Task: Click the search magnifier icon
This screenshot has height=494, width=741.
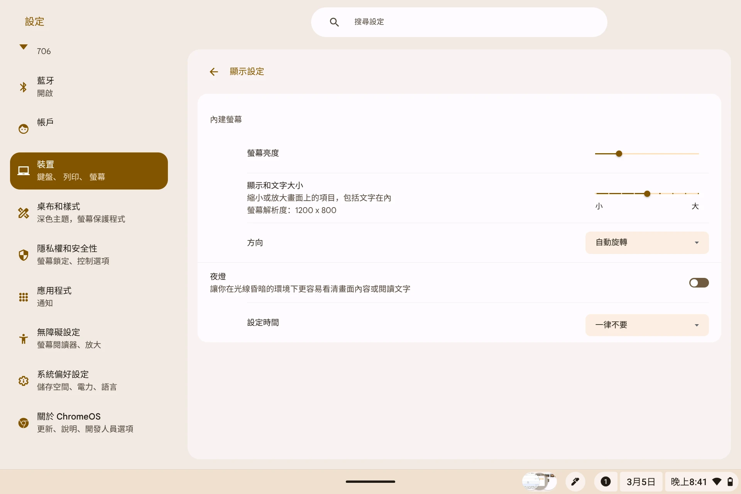Action: (x=334, y=22)
